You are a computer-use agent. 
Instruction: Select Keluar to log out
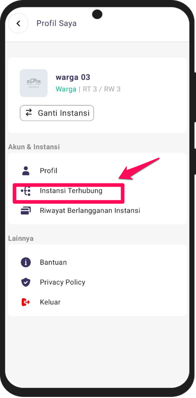[x=97, y=302]
